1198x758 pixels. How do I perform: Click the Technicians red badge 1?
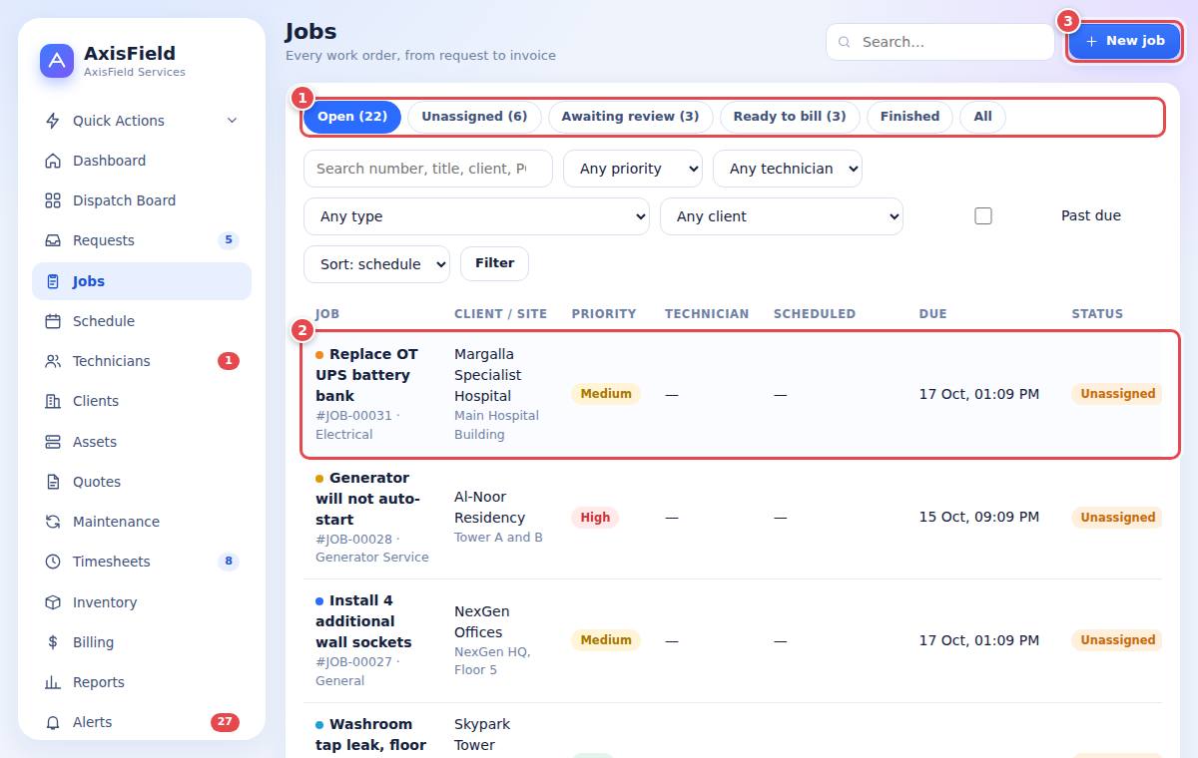(229, 361)
